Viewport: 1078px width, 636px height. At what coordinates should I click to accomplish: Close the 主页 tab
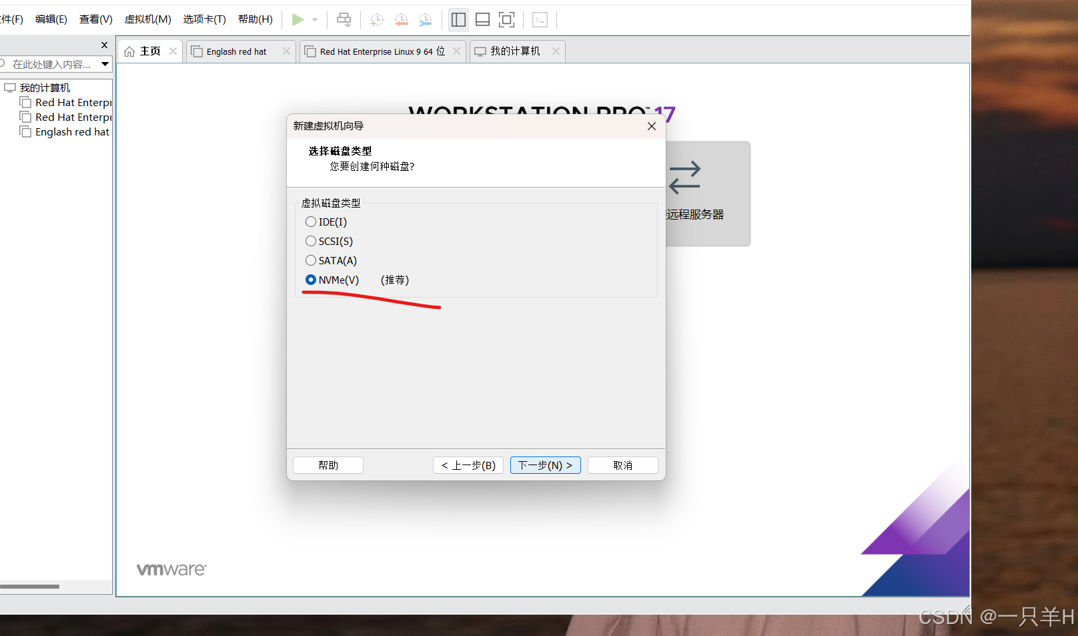(173, 51)
